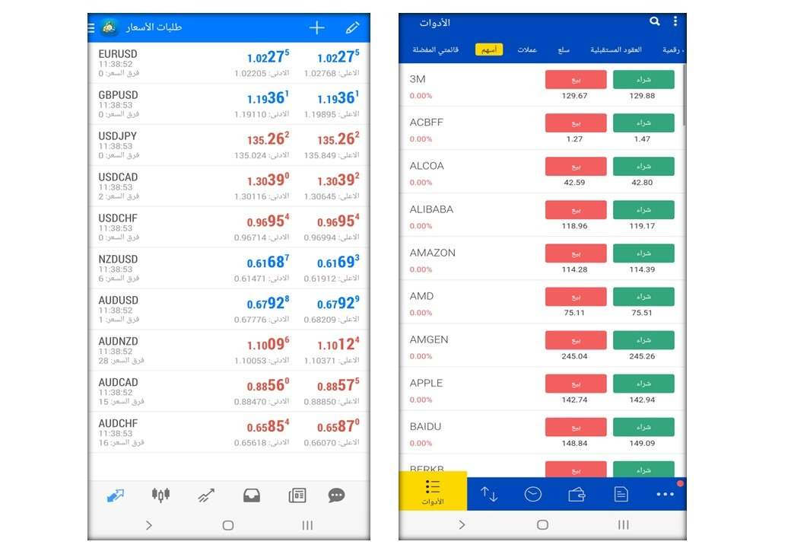Tap the 129.88 buy price for 3M
Image resolution: width=791 pixels, height=548 pixels.
[x=642, y=96]
